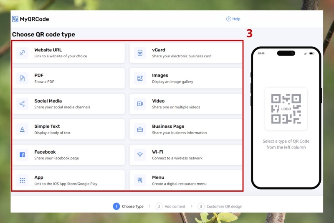334x223 pixels.
Task: Click 'Share your electronic business card' text
Action: click(182, 56)
